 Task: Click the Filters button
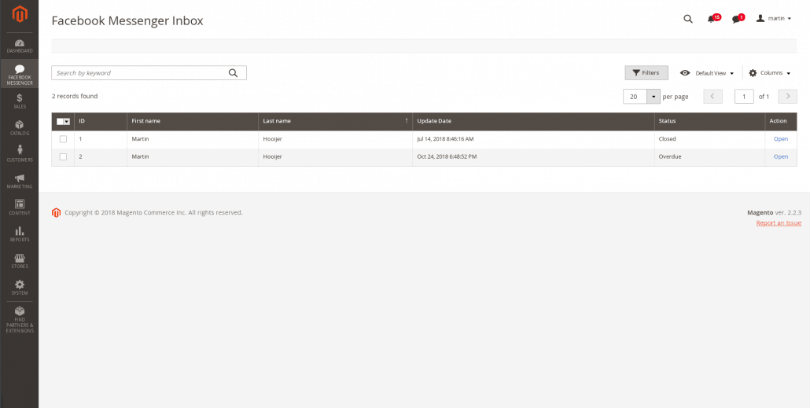point(646,73)
